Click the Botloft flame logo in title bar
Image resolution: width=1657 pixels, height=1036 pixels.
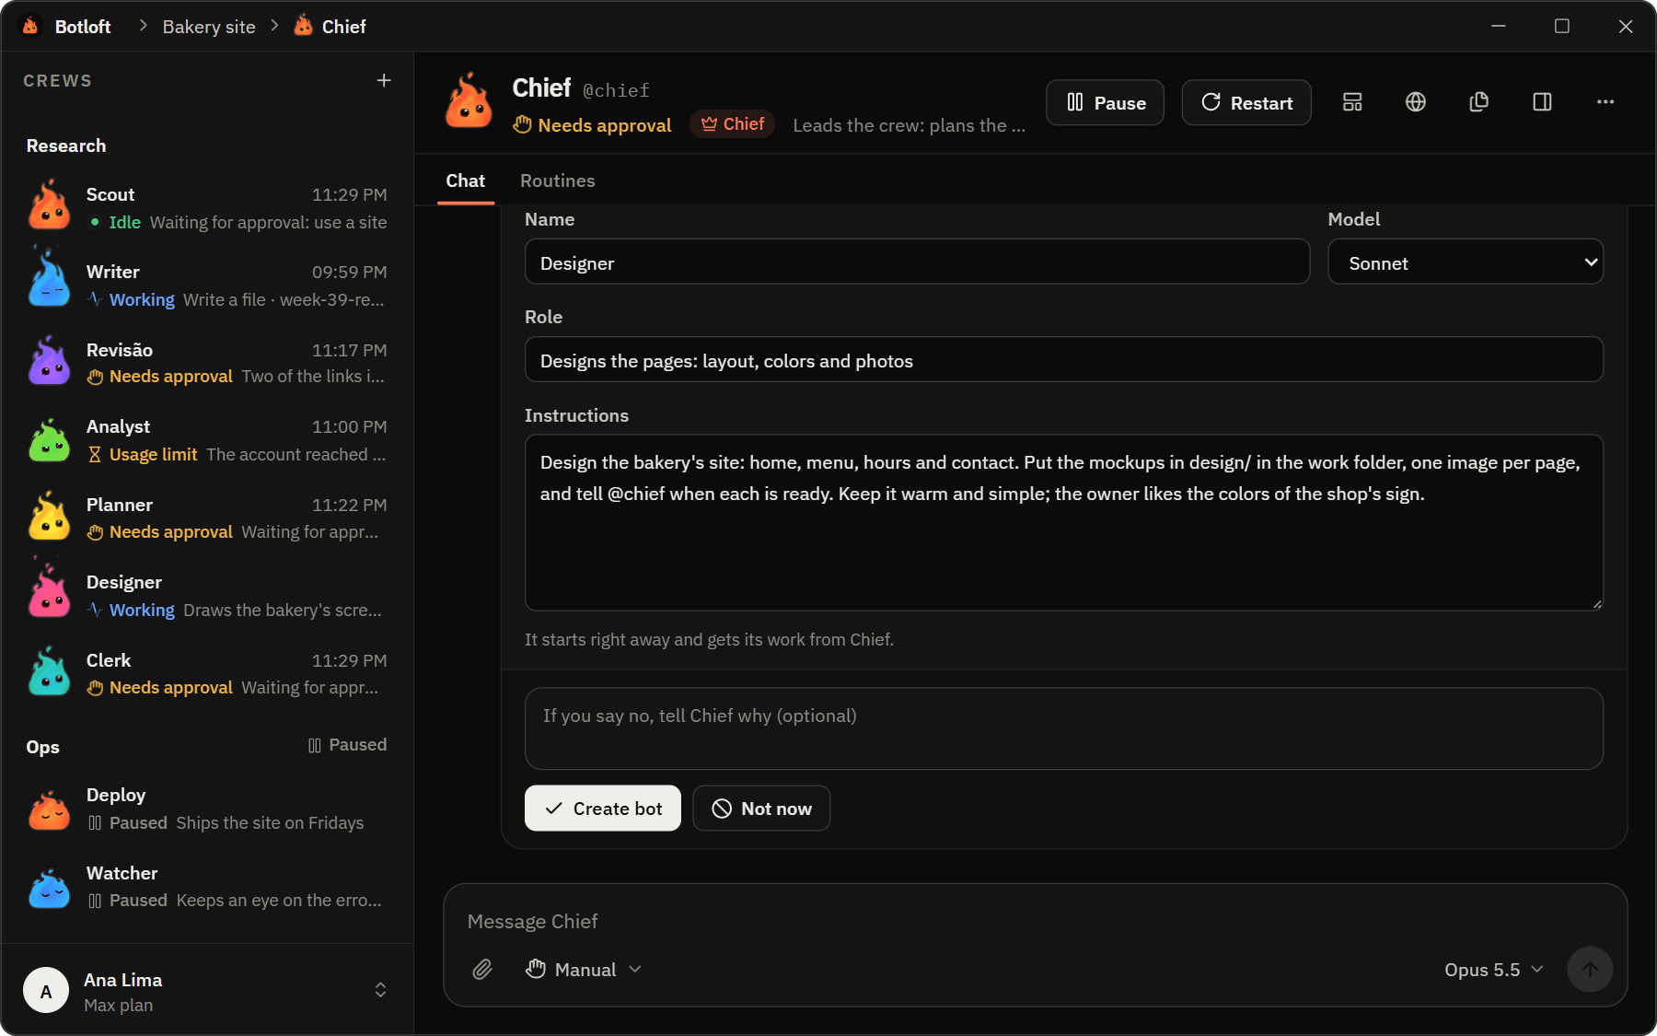click(x=31, y=26)
